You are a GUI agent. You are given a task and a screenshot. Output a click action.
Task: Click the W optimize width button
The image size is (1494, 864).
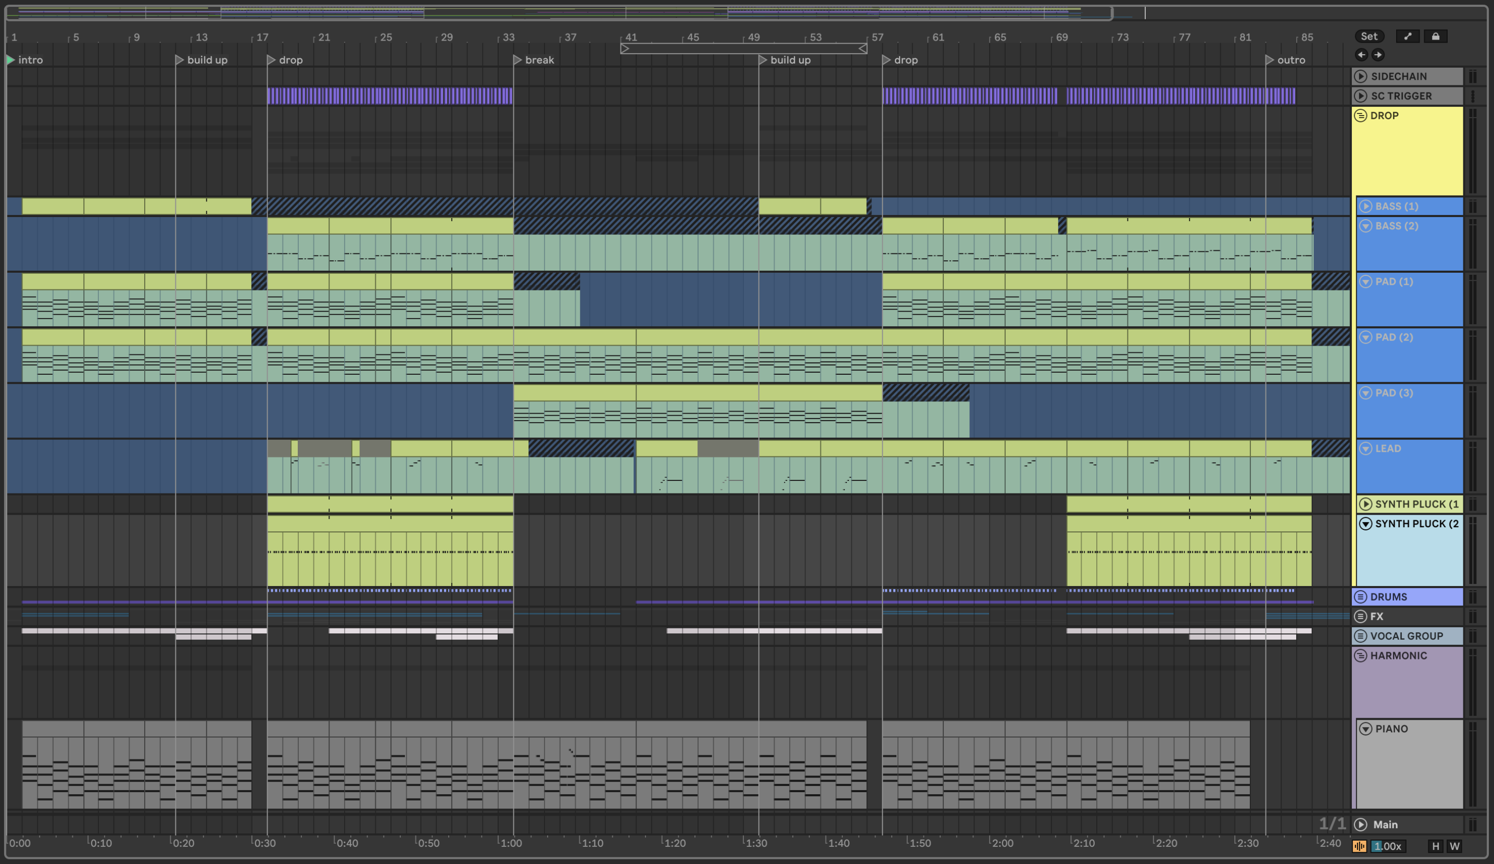click(x=1454, y=846)
